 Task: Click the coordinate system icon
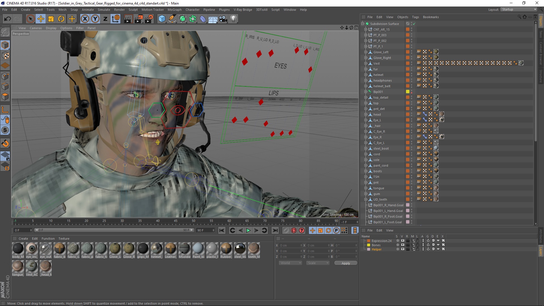pyautogui.click(x=116, y=19)
